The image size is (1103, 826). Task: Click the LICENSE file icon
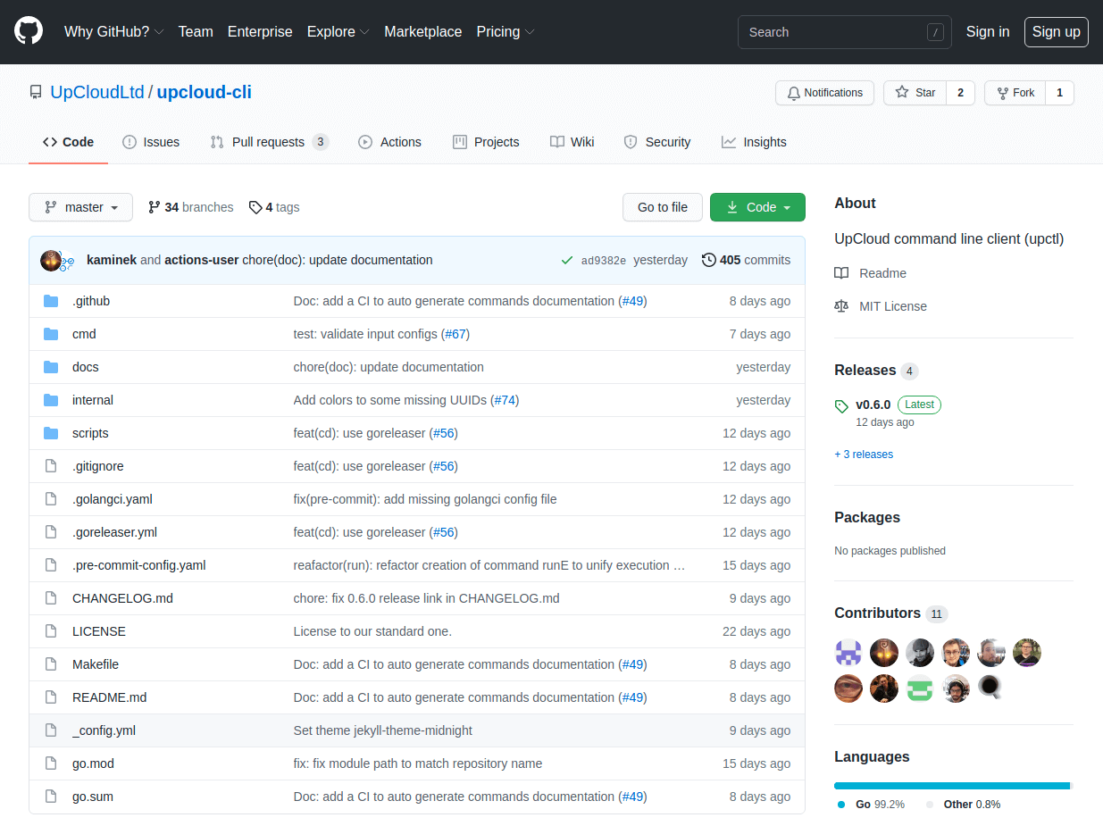51,631
